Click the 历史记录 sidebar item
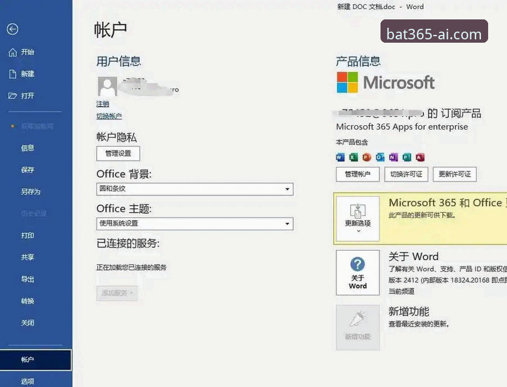Screen dimensions: 507x387 [34, 213]
